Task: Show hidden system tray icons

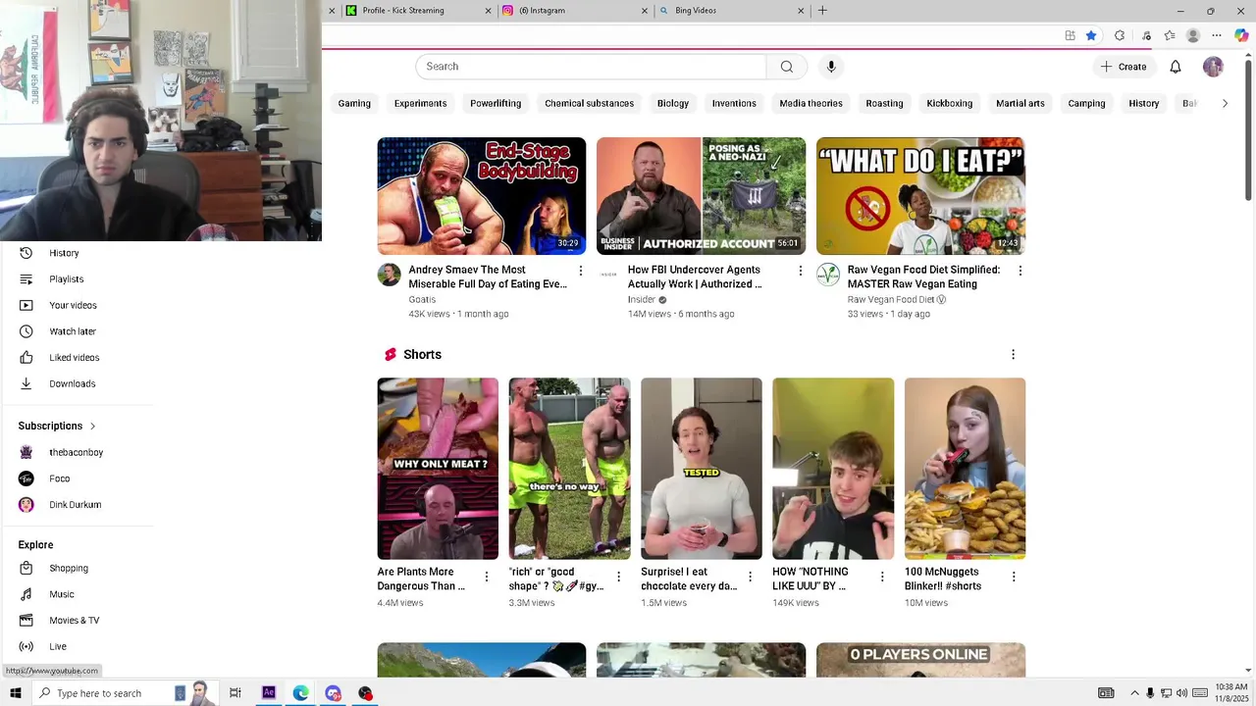Action: pos(1134,692)
